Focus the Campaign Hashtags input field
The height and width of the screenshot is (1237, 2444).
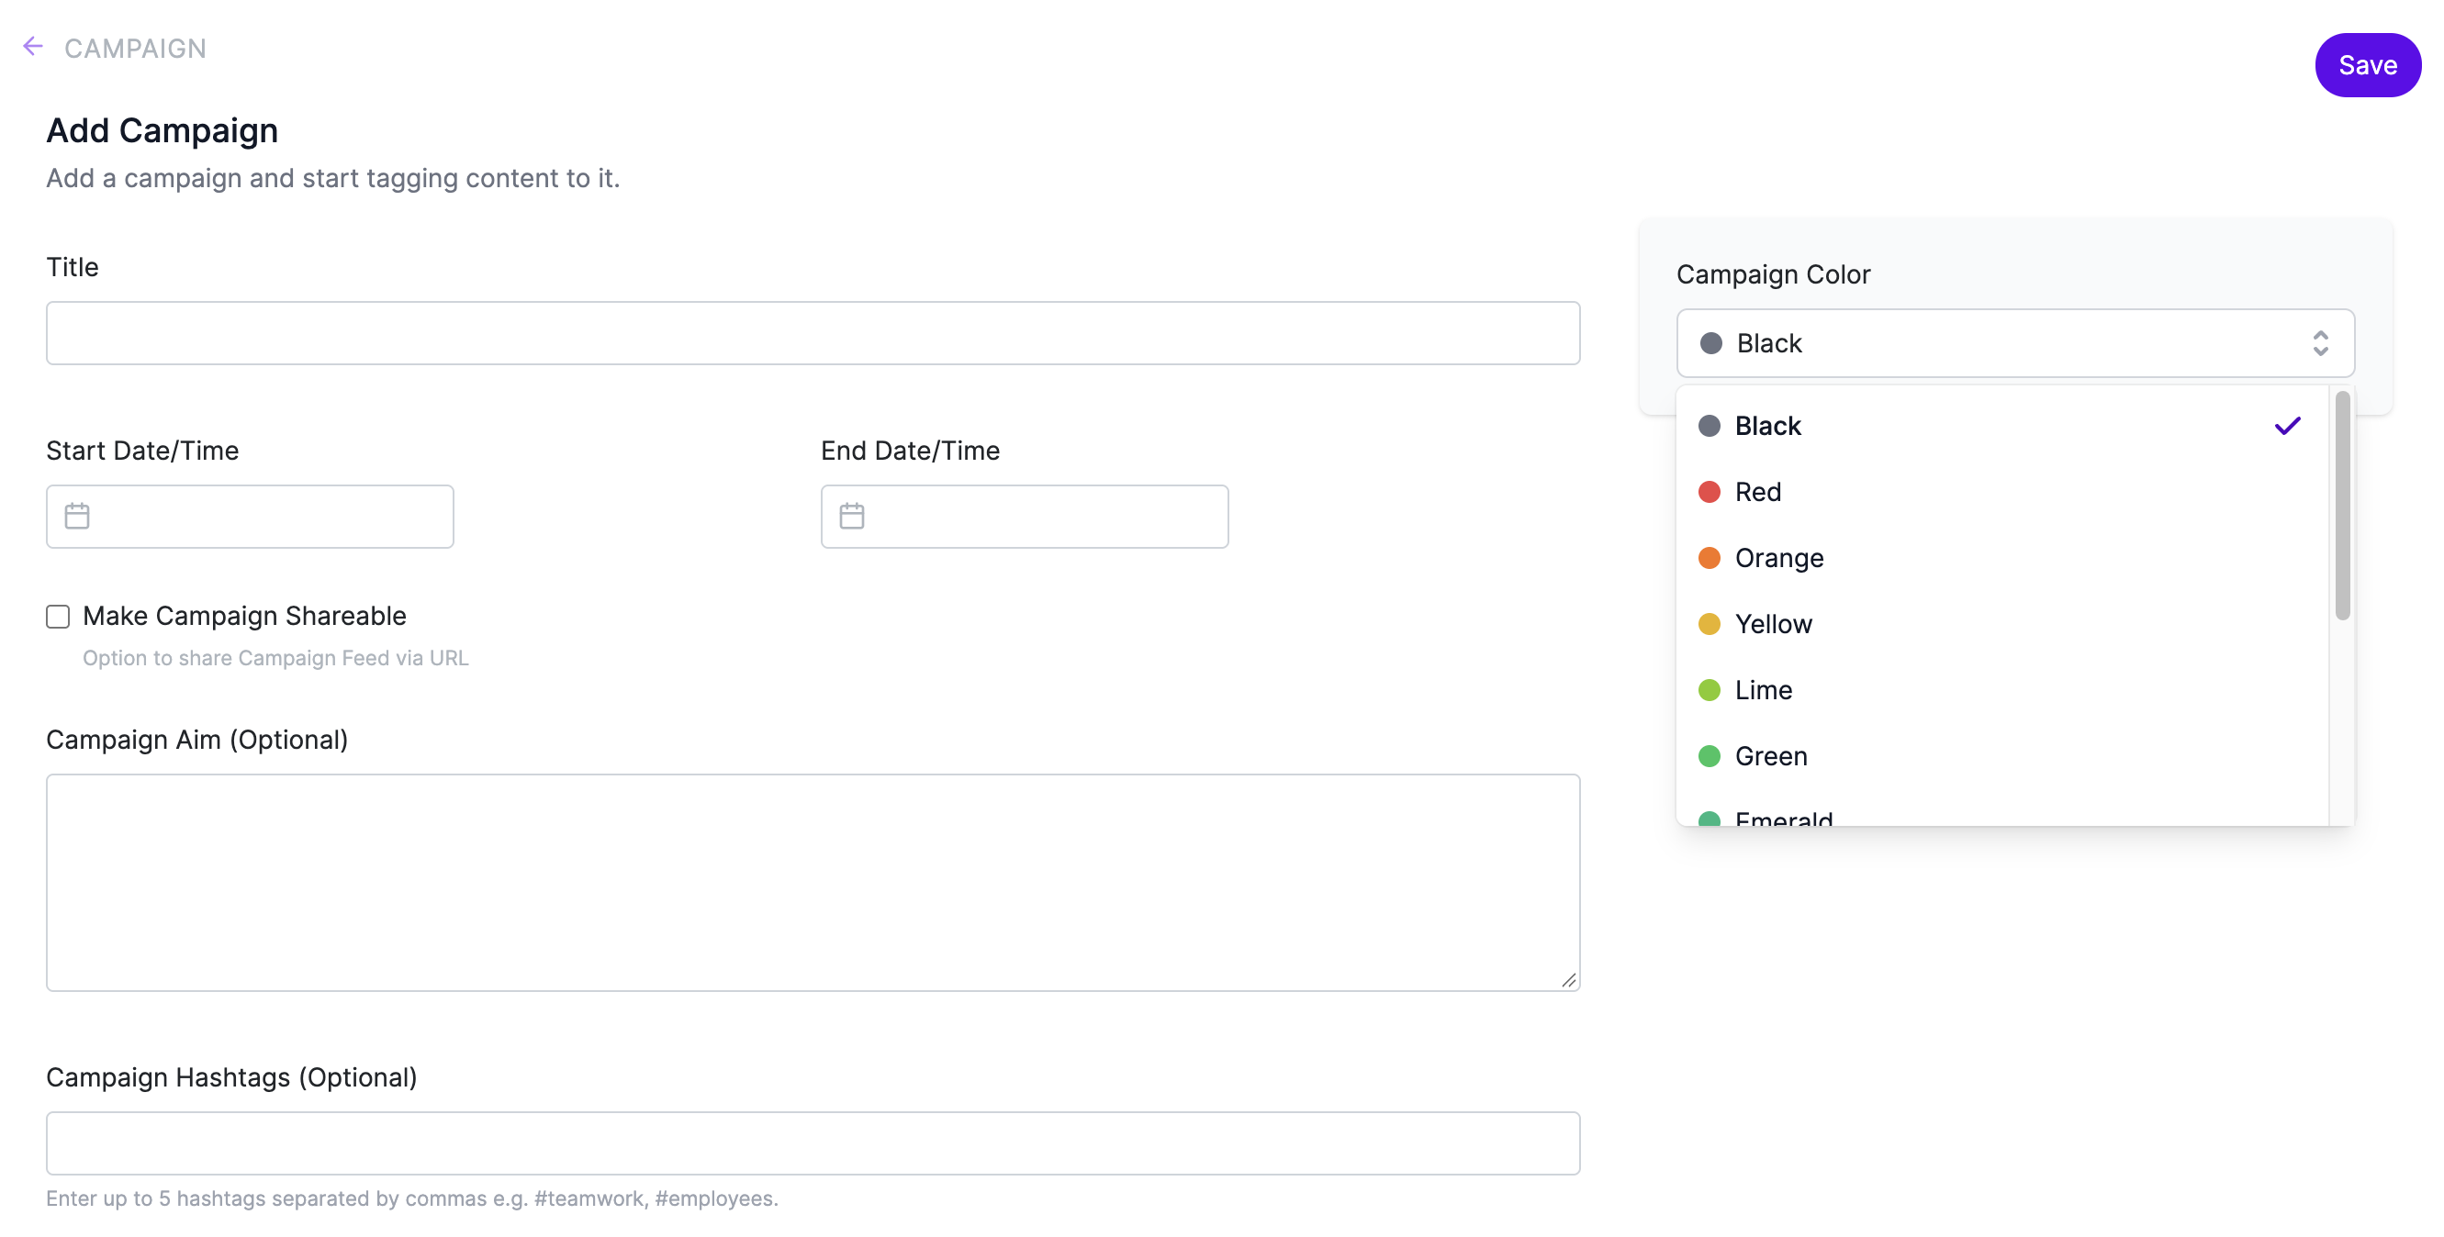(813, 1143)
